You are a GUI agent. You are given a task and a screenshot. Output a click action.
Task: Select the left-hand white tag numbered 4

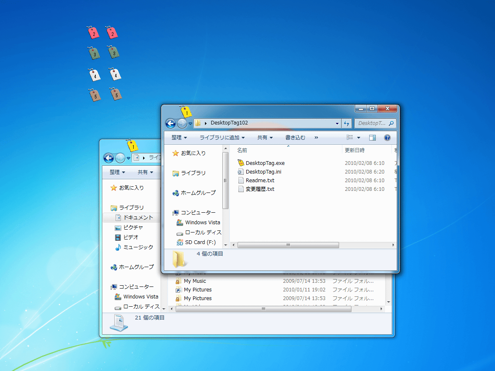tap(95, 75)
